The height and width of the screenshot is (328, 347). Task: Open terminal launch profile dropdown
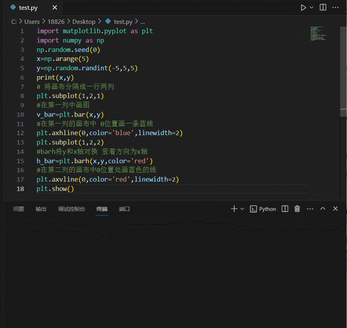[x=242, y=209]
